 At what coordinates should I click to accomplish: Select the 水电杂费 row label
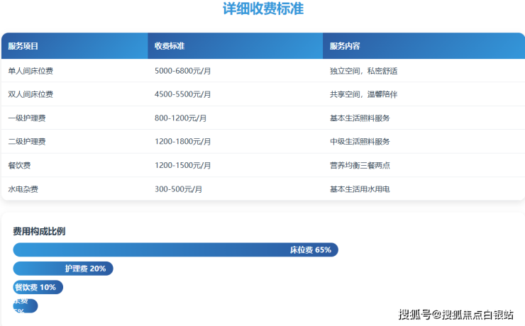point(23,189)
